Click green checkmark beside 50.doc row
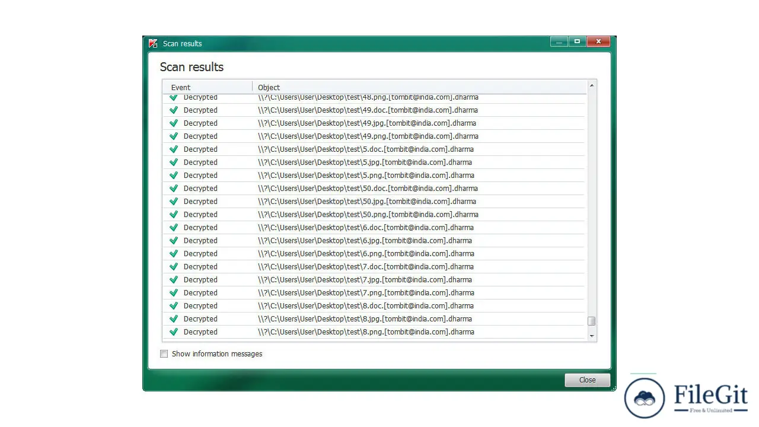 click(x=174, y=188)
